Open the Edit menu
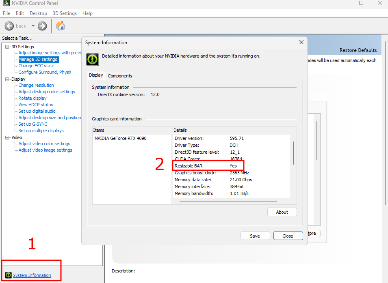Viewport: 388px width, 283px height. [x=20, y=13]
